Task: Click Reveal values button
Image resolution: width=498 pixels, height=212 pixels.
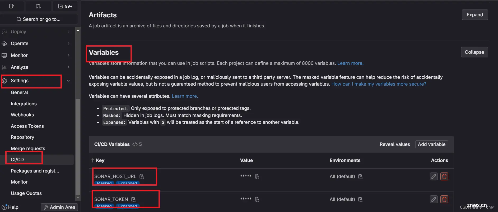Action: 395,144
